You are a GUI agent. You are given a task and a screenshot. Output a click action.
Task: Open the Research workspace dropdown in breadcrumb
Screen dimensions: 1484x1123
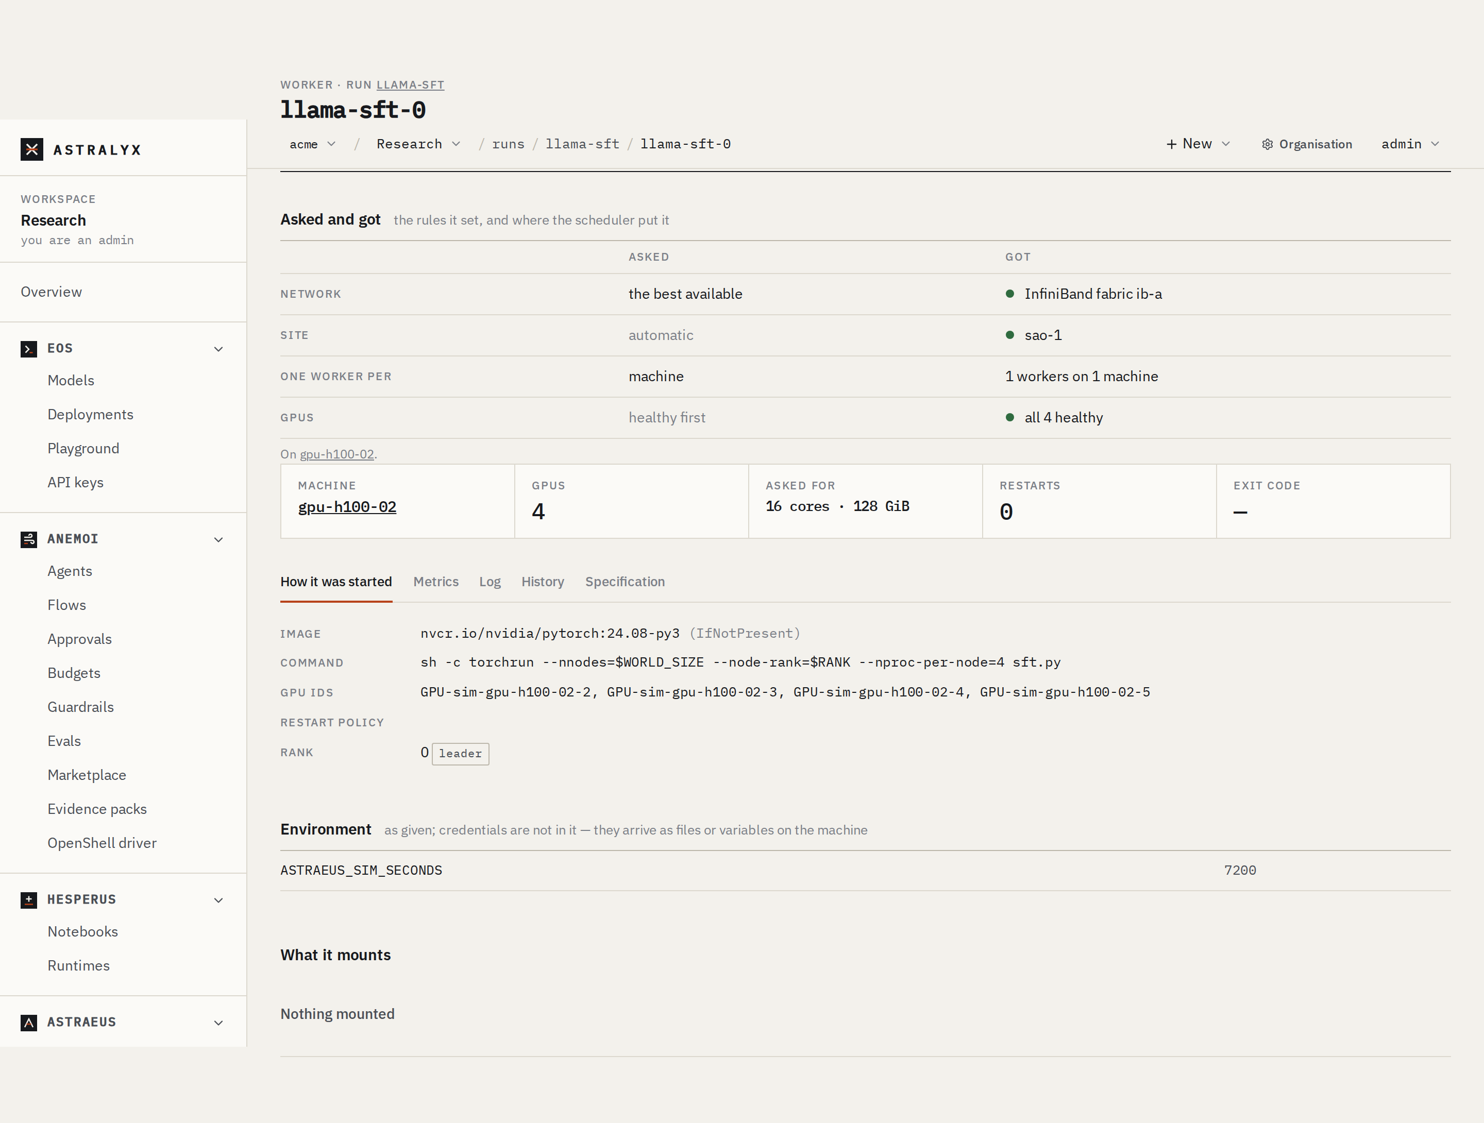pos(418,144)
